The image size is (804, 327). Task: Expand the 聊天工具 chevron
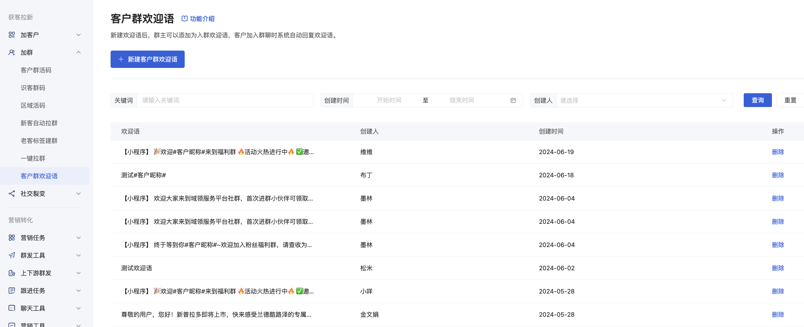coord(79,308)
